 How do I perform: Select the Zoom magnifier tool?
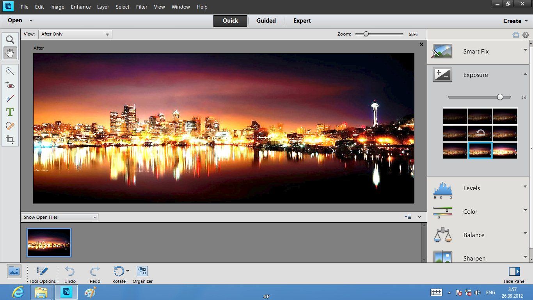pyautogui.click(x=10, y=39)
